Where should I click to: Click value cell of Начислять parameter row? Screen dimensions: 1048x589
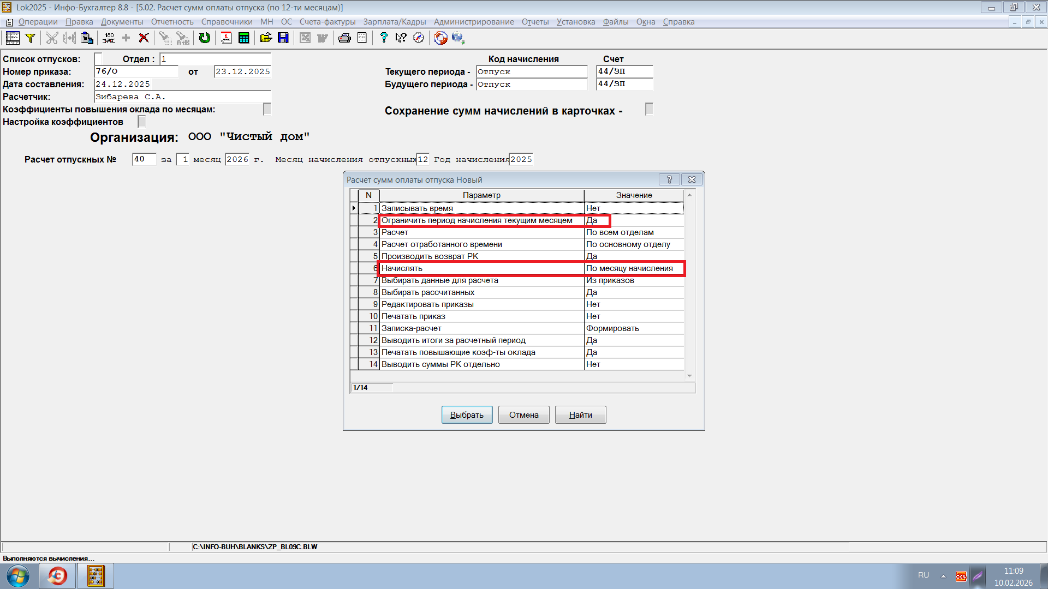[x=633, y=268]
